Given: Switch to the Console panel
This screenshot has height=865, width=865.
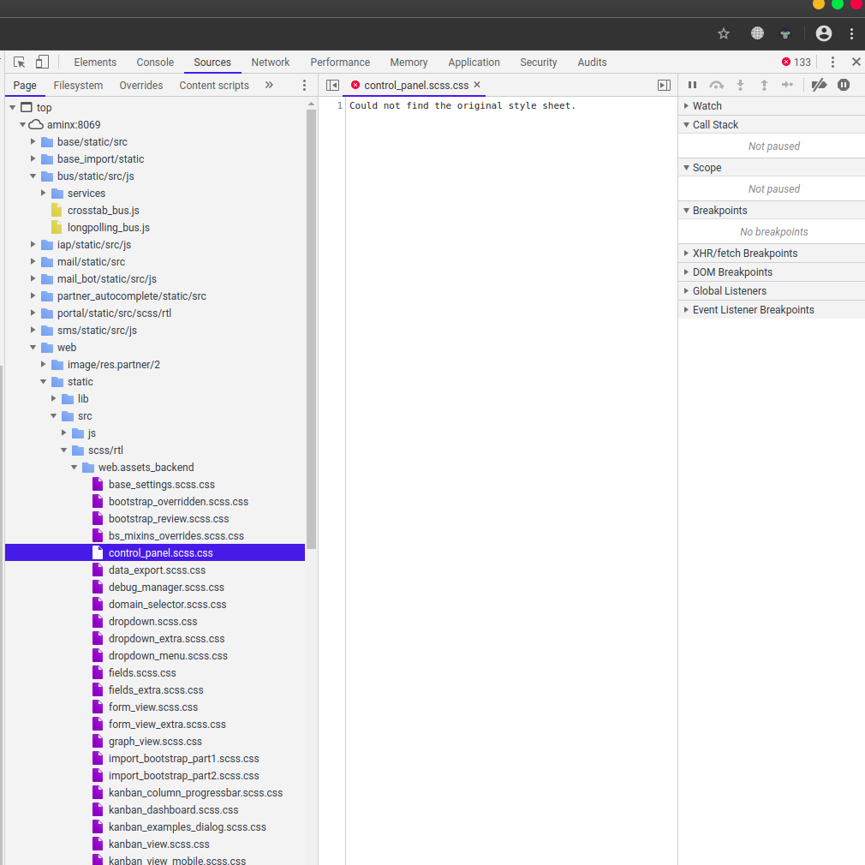Looking at the screenshot, I should 154,62.
